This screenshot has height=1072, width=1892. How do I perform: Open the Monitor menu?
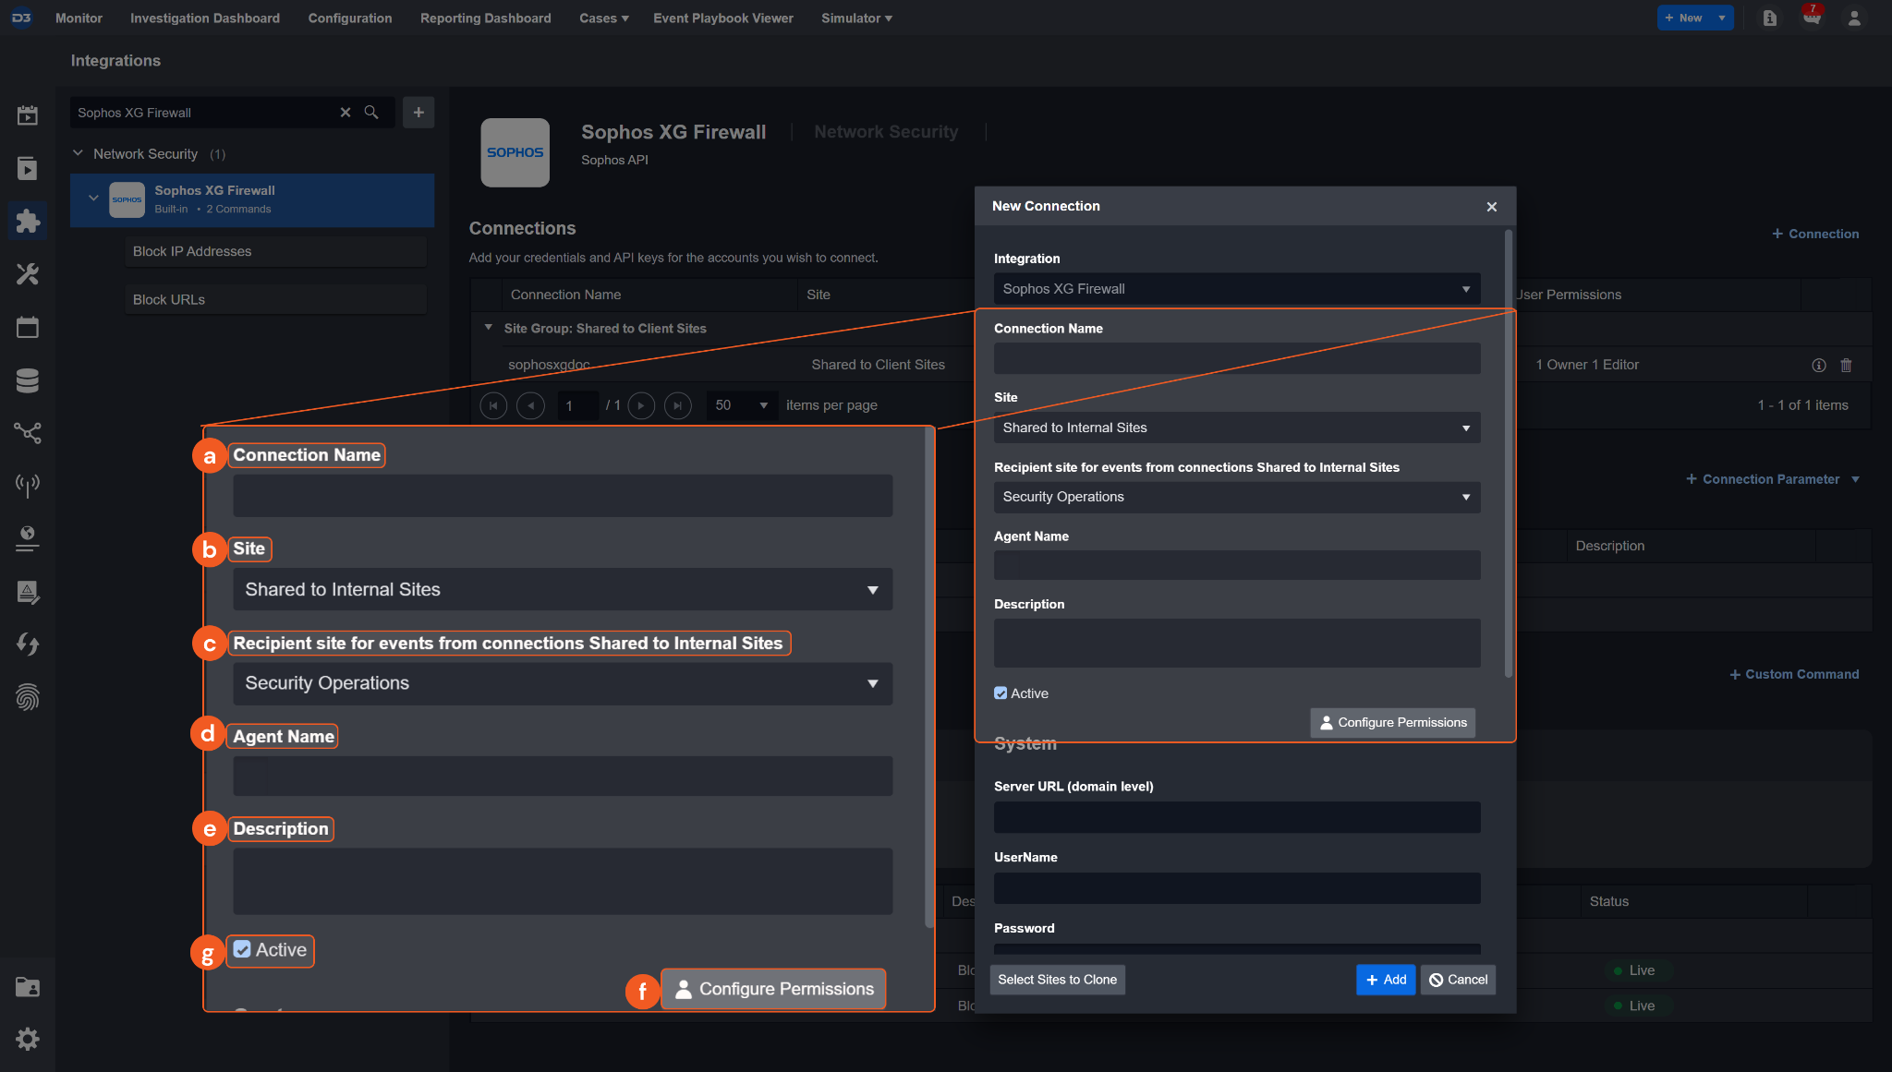coord(79,18)
